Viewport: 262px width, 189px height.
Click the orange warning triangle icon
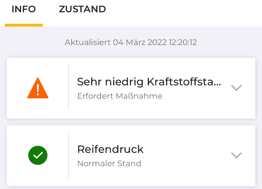[38, 88]
